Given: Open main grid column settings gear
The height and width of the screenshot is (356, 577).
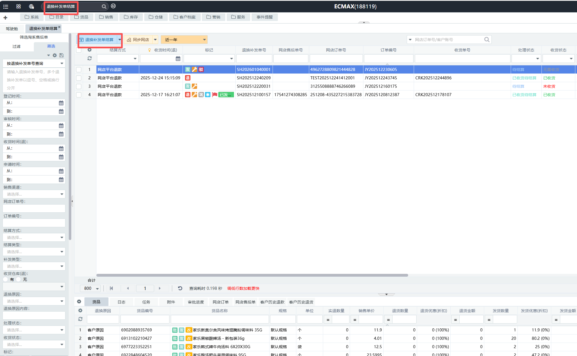Looking at the screenshot, I should [x=89, y=50].
